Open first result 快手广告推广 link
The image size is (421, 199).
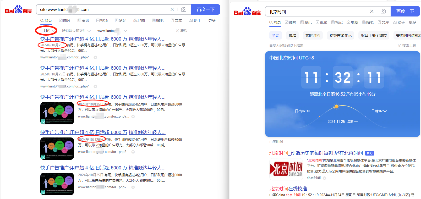(x=103, y=39)
